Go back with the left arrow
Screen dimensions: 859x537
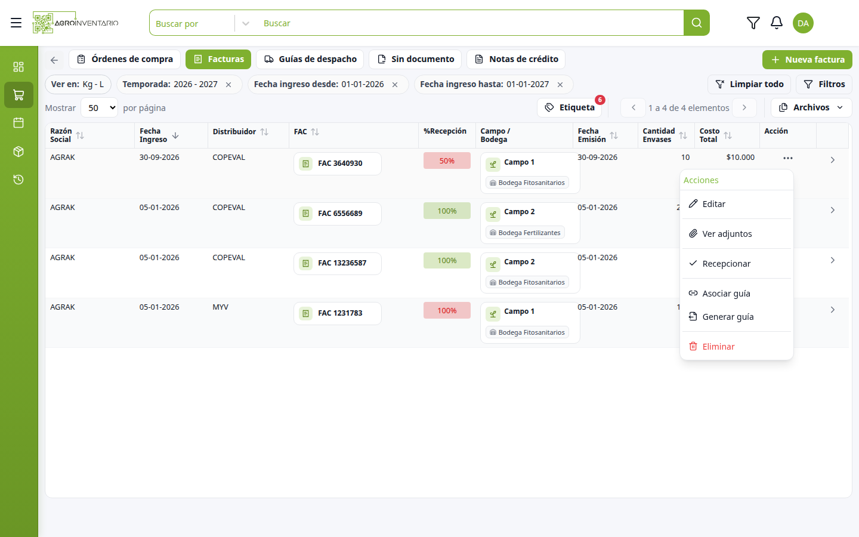(x=54, y=60)
